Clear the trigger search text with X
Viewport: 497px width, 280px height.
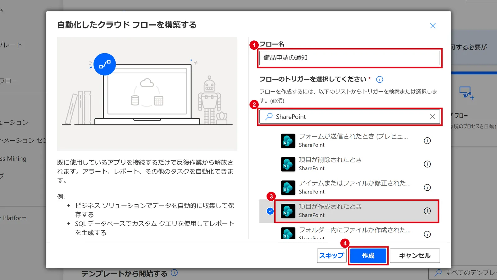click(432, 117)
